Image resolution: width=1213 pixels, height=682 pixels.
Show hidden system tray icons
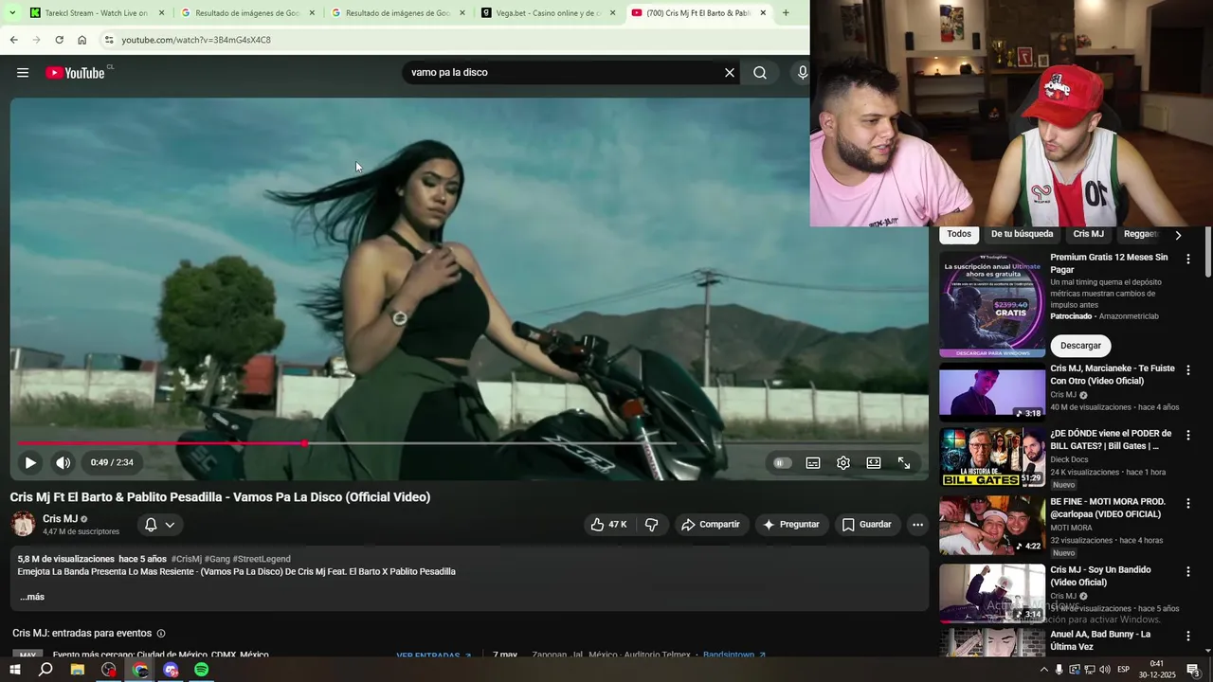[1044, 670]
